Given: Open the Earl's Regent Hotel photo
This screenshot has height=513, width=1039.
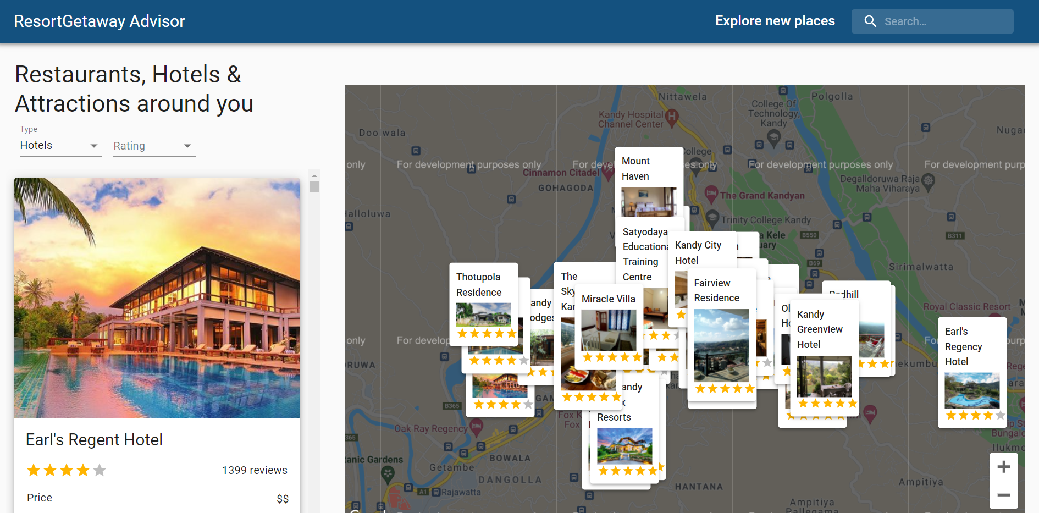Looking at the screenshot, I should [157, 297].
